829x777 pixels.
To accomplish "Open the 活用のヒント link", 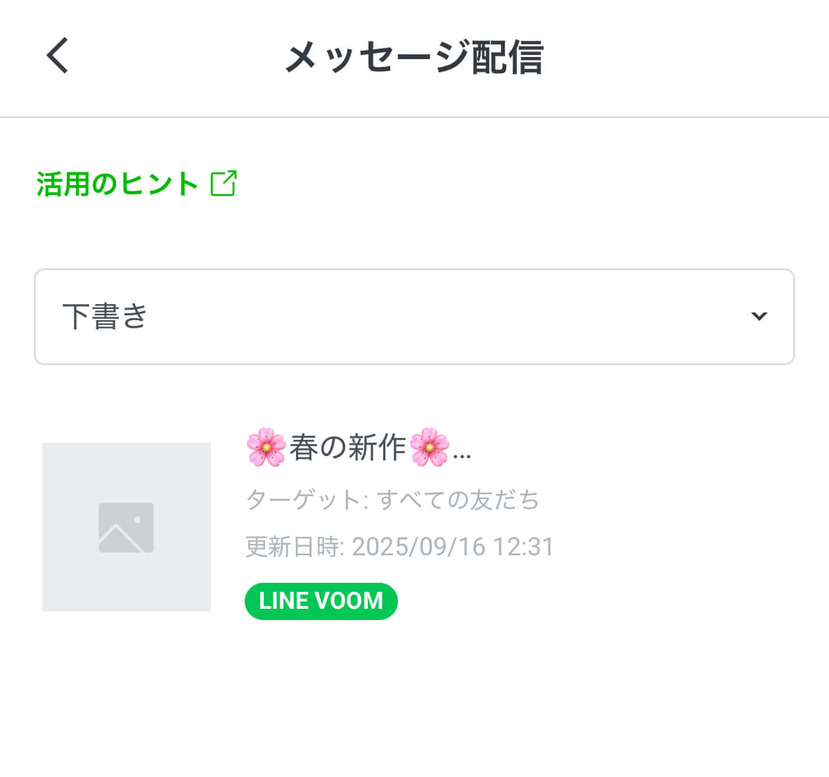I will (x=117, y=184).
